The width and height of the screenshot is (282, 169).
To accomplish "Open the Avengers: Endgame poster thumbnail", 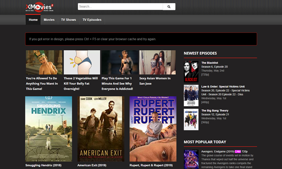I will tap(191, 159).
